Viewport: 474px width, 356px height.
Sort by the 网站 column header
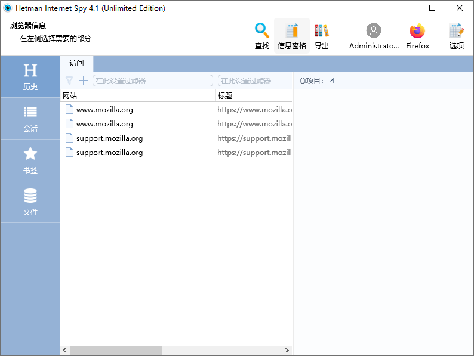[x=137, y=95]
